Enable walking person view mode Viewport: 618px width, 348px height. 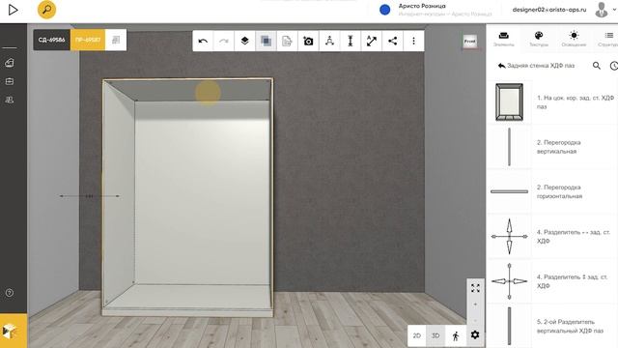point(456,335)
